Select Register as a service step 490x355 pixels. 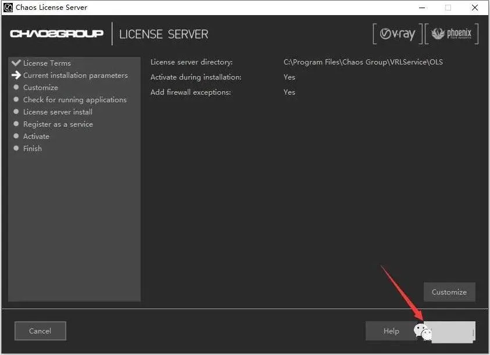(58, 124)
